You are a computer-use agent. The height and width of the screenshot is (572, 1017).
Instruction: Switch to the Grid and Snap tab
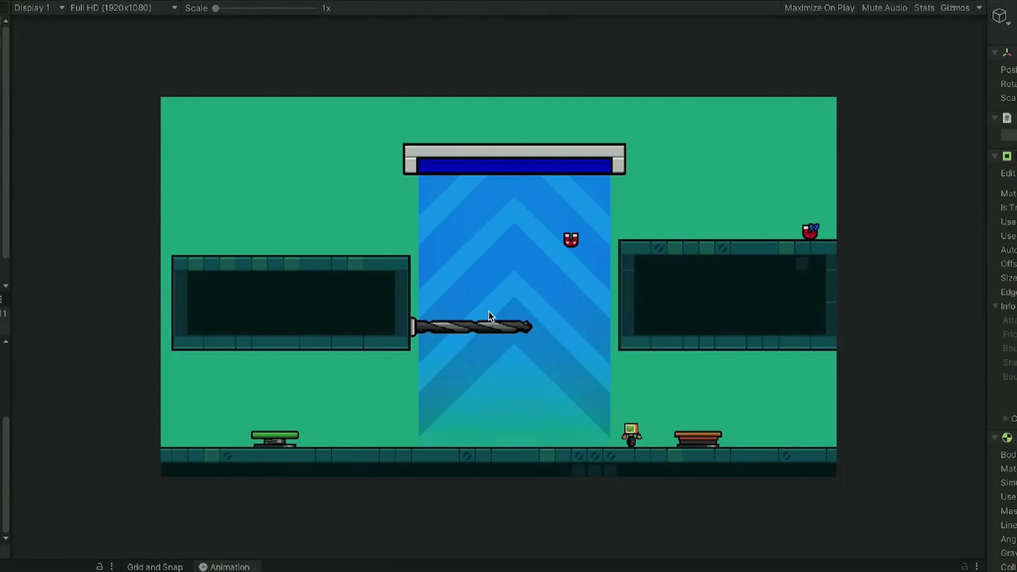click(155, 567)
